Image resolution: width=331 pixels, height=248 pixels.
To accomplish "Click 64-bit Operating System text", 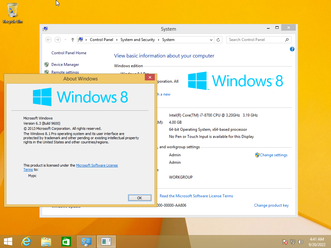I will coord(208,129).
